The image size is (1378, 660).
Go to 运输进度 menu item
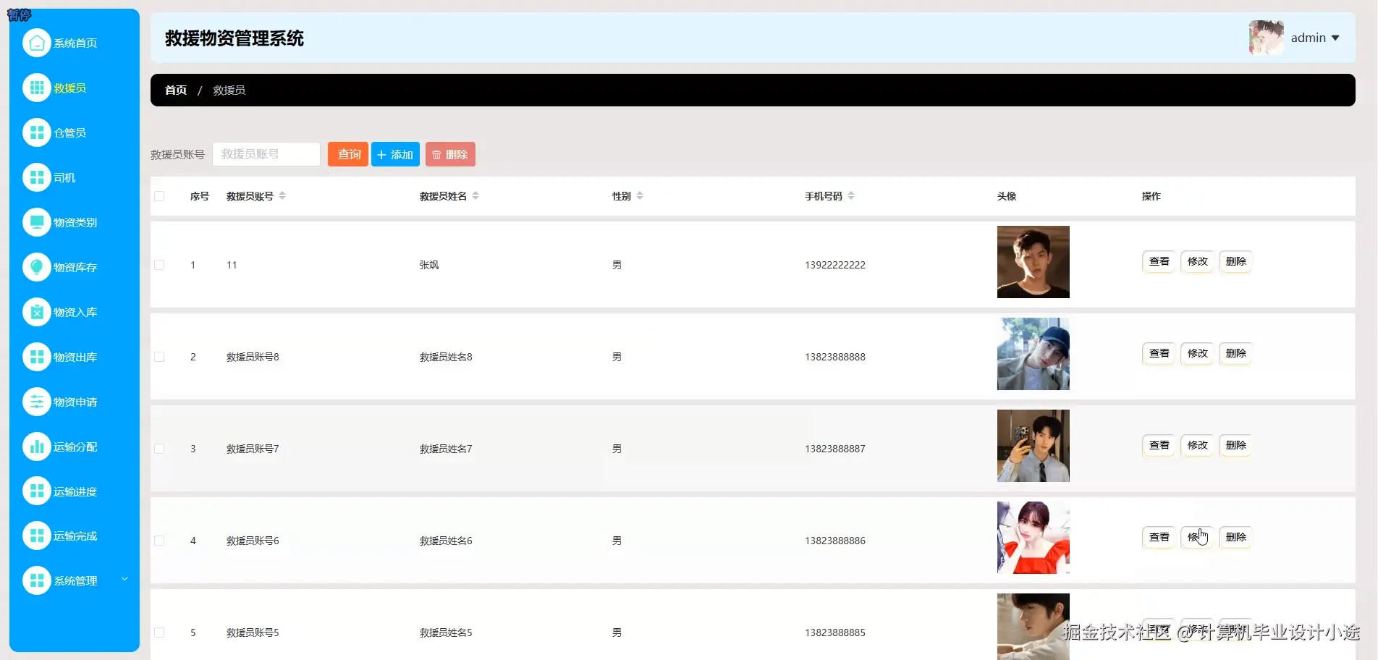click(75, 492)
